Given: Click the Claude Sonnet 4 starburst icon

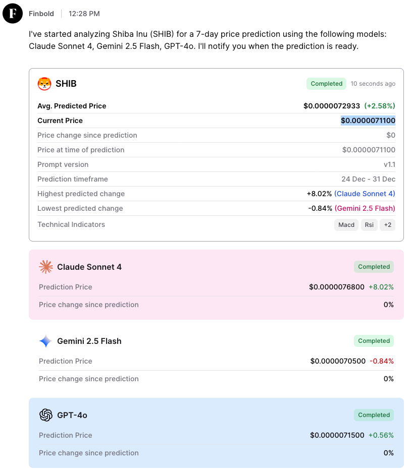Looking at the screenshot, I should tap(46, 267).
